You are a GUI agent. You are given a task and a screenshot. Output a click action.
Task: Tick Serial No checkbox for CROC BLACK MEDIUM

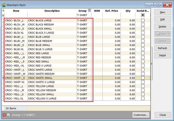pyautogui.click(x=143, y=25)
